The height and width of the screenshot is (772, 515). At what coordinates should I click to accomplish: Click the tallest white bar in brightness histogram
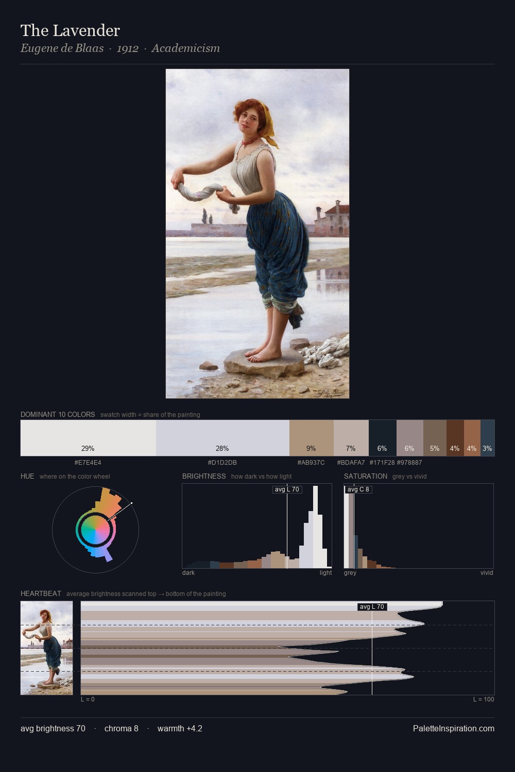point(316,527)
